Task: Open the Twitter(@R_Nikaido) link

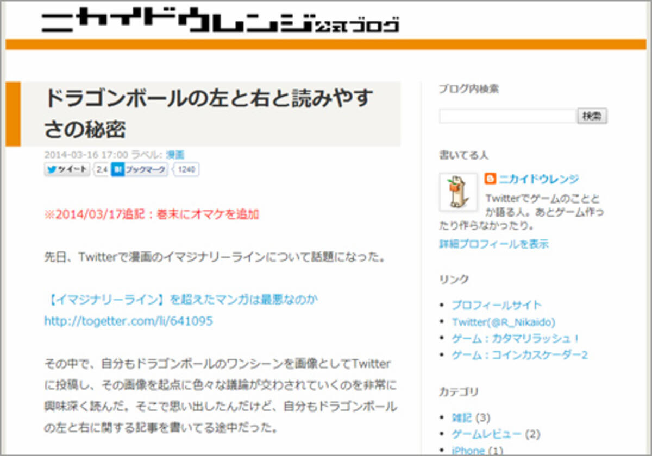Action: 504,322
